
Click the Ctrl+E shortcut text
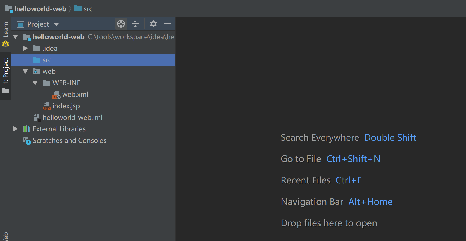click(x=349, y=180)
